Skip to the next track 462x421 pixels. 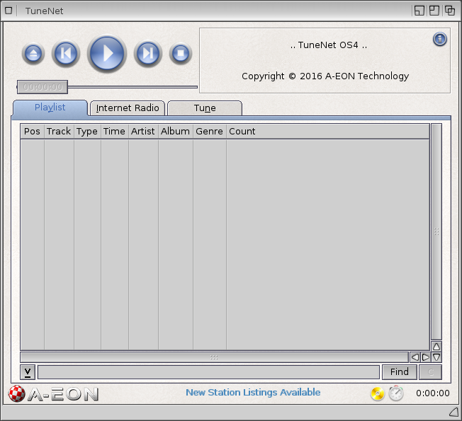click(148, 54)
